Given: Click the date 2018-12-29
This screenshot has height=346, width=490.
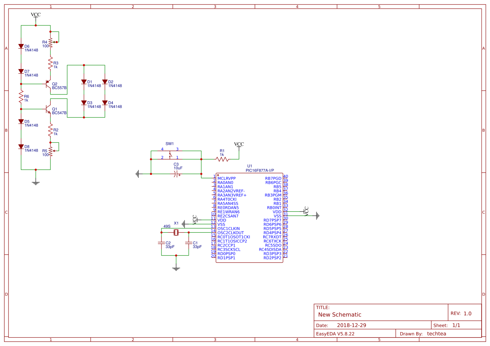Looking at the screenshot, I should coord(351,325).
